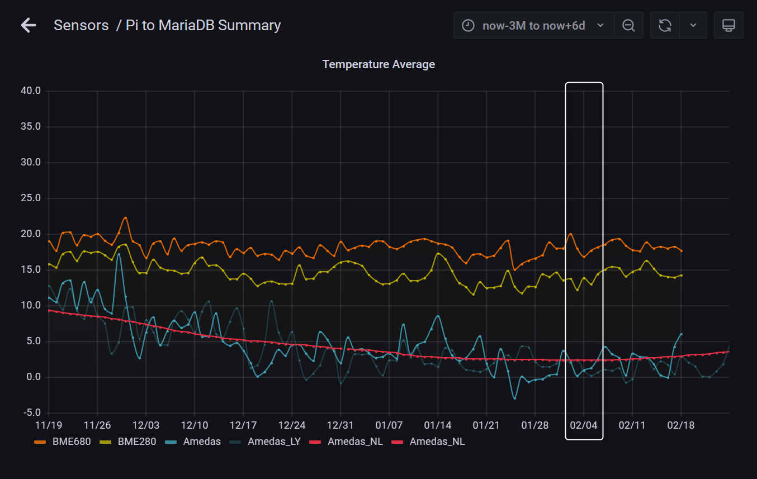Expand the refresh interval dropdown arrow
The height and width of the screenshot is (479, 757).
[693, 25]
